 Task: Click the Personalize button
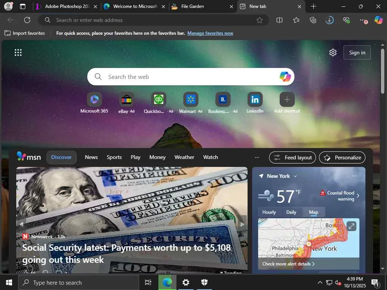pyautogui.click(x=342, y=157)
